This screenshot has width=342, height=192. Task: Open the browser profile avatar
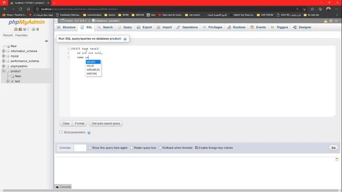tap(329, 9)
